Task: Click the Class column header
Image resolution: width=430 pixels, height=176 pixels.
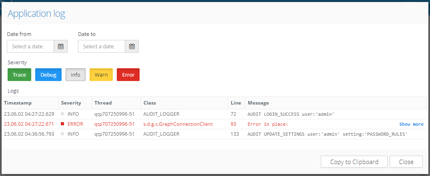Action: [150, 103]
